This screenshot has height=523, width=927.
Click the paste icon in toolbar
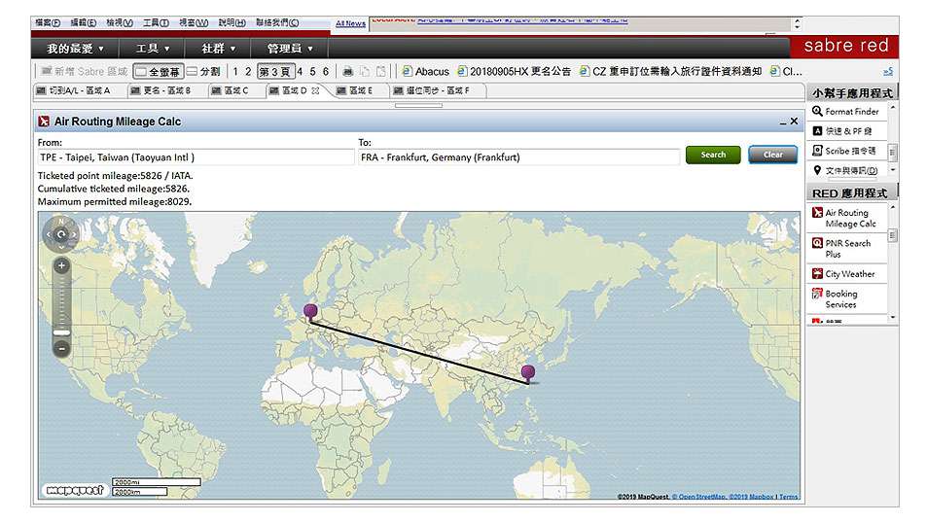(381, 72)
